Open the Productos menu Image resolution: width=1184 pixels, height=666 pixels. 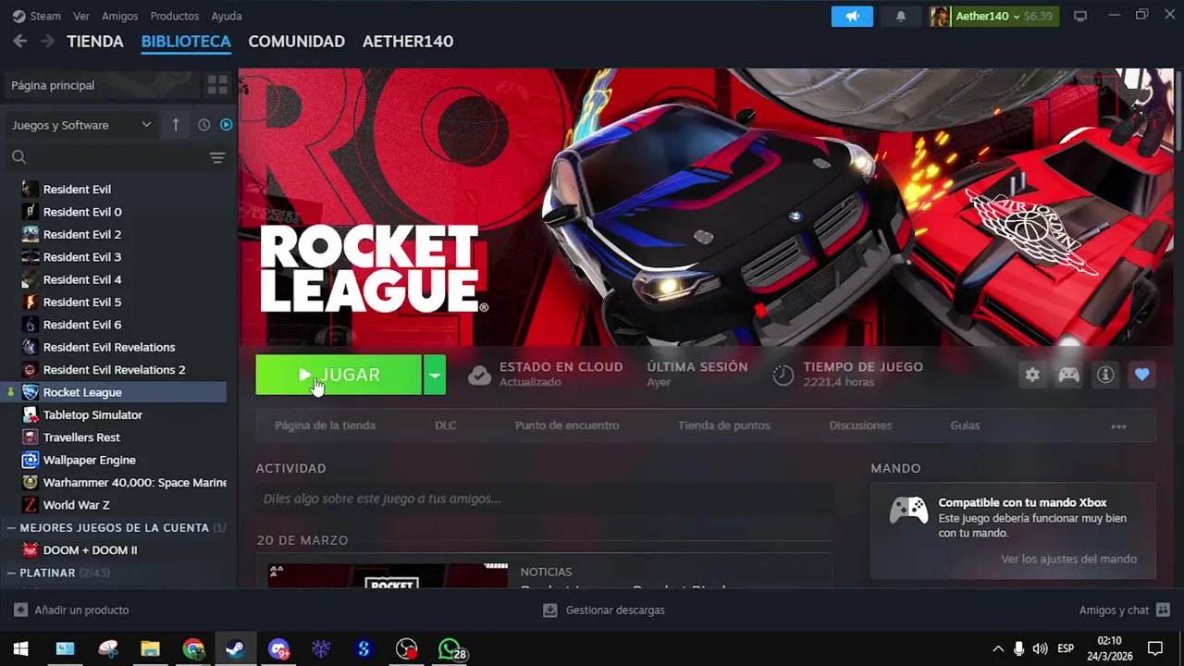174,16
